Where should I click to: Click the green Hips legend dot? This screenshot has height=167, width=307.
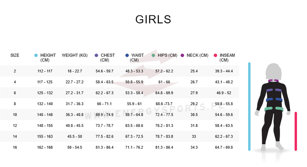click(153, 56)
